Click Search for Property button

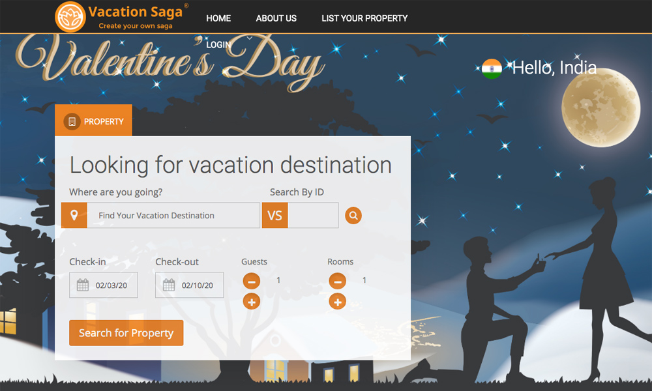[126, 333]
